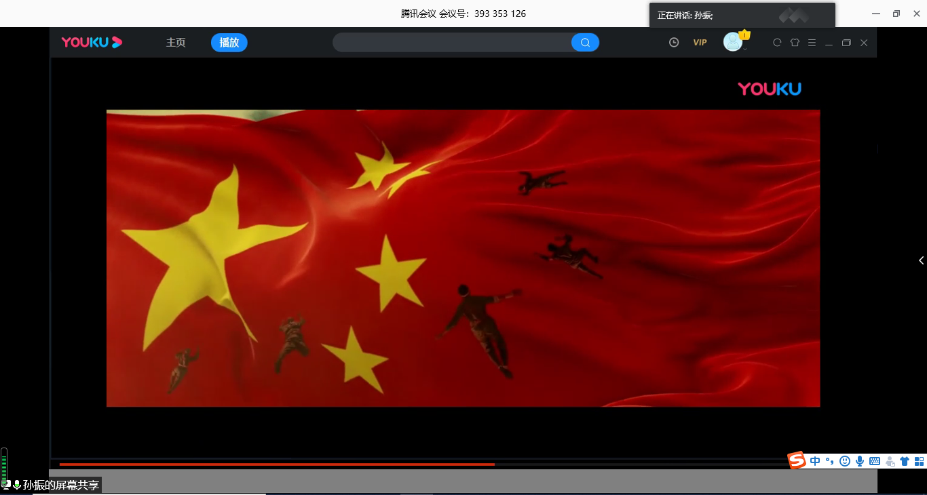
Task: Open Sogou skin shirt icon
Action: (905, 461)
